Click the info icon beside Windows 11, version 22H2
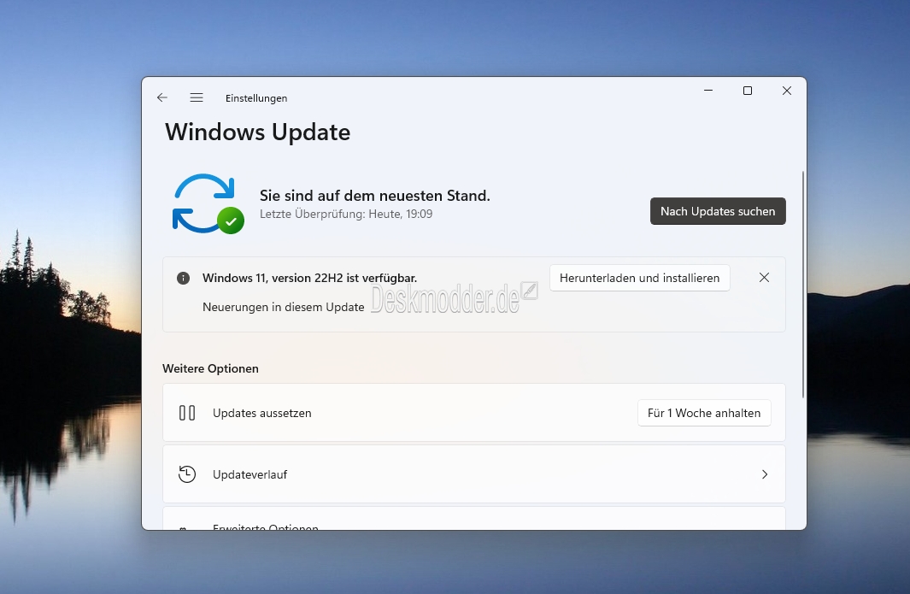The width and height of the screenshot is (910, 594). click(x=183, y=278)
